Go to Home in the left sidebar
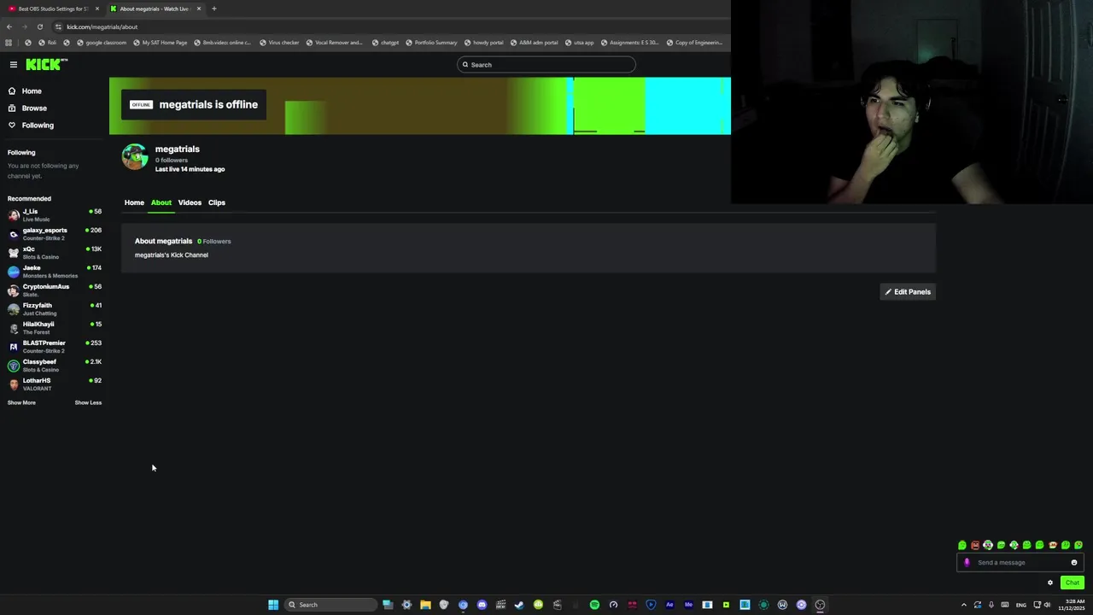Image resolution: width=1093 pixels, height=615 pixels. pos(32,91)
